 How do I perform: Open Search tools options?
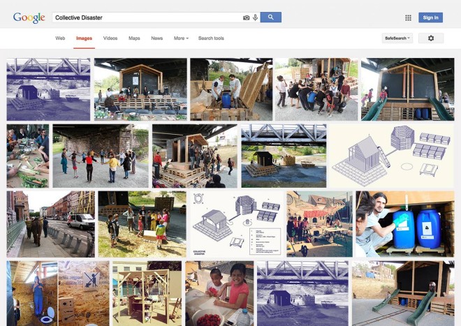[211, 38]
